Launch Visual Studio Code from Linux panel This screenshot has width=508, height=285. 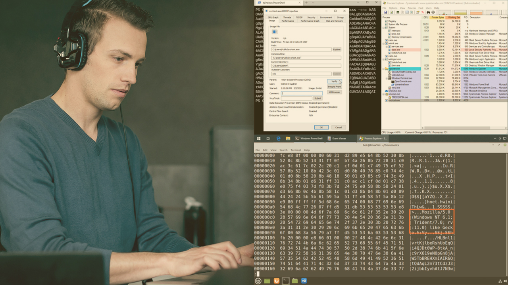[304, 281]
